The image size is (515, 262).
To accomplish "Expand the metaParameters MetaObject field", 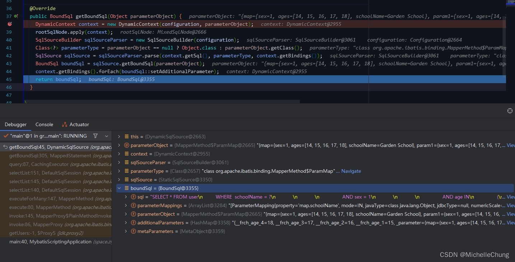I will tap(126, 231).
